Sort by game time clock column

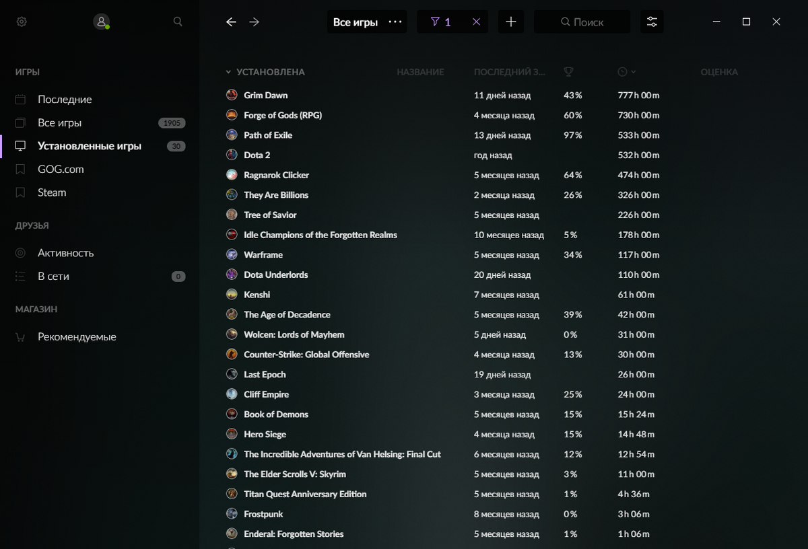pos(626,72)
